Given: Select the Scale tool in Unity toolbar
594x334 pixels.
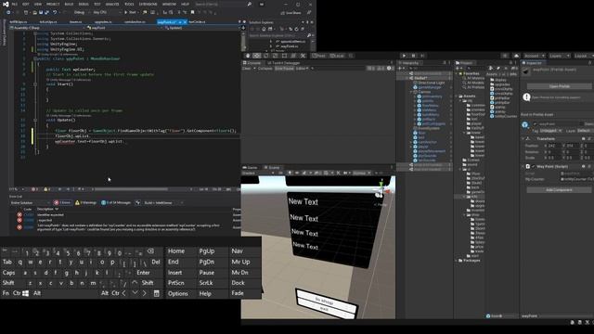Looking at the screenshot, I should (x=275, y=56).
